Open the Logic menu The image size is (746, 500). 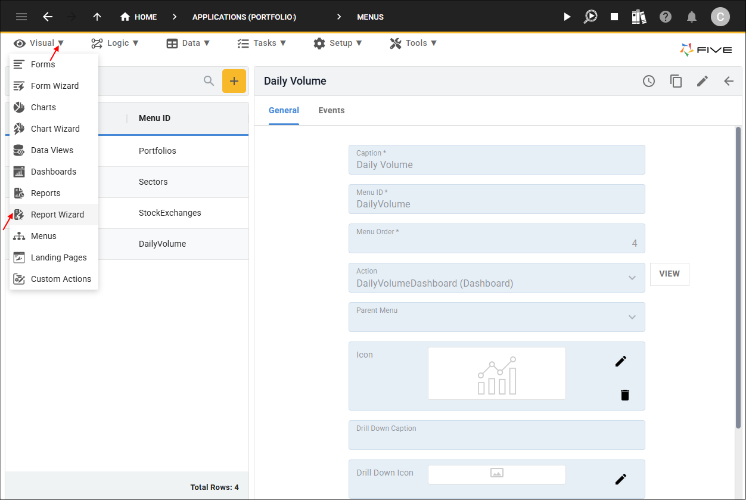click(x=115, y=43)
